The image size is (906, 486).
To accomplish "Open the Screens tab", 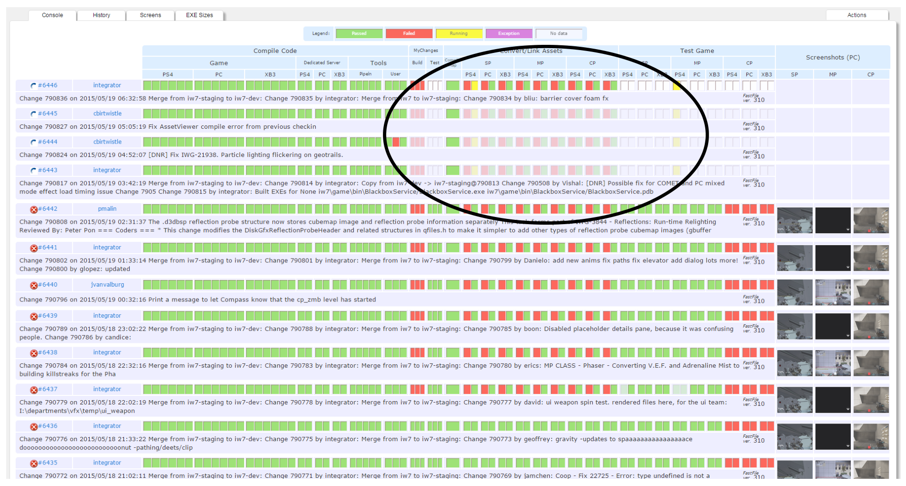I will (x=150, y=15).
